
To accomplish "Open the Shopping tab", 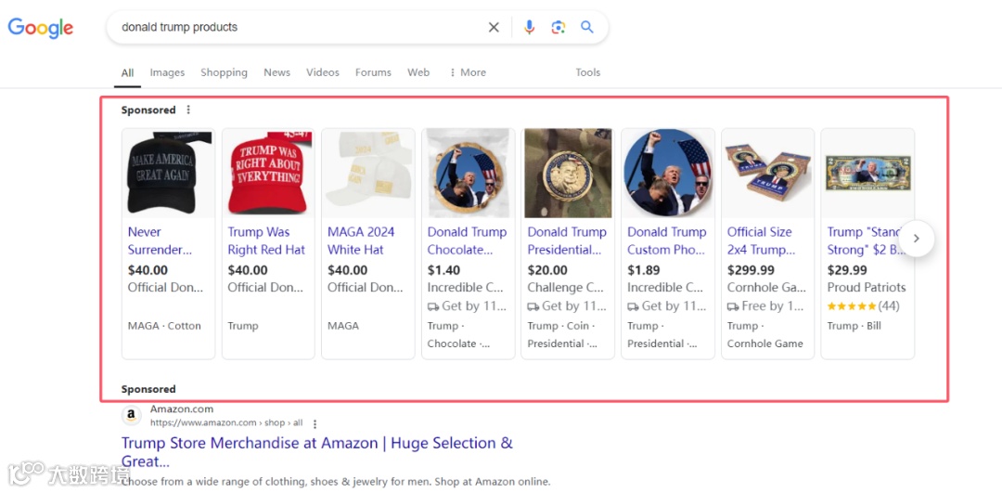I will click(x=225, y=72).
